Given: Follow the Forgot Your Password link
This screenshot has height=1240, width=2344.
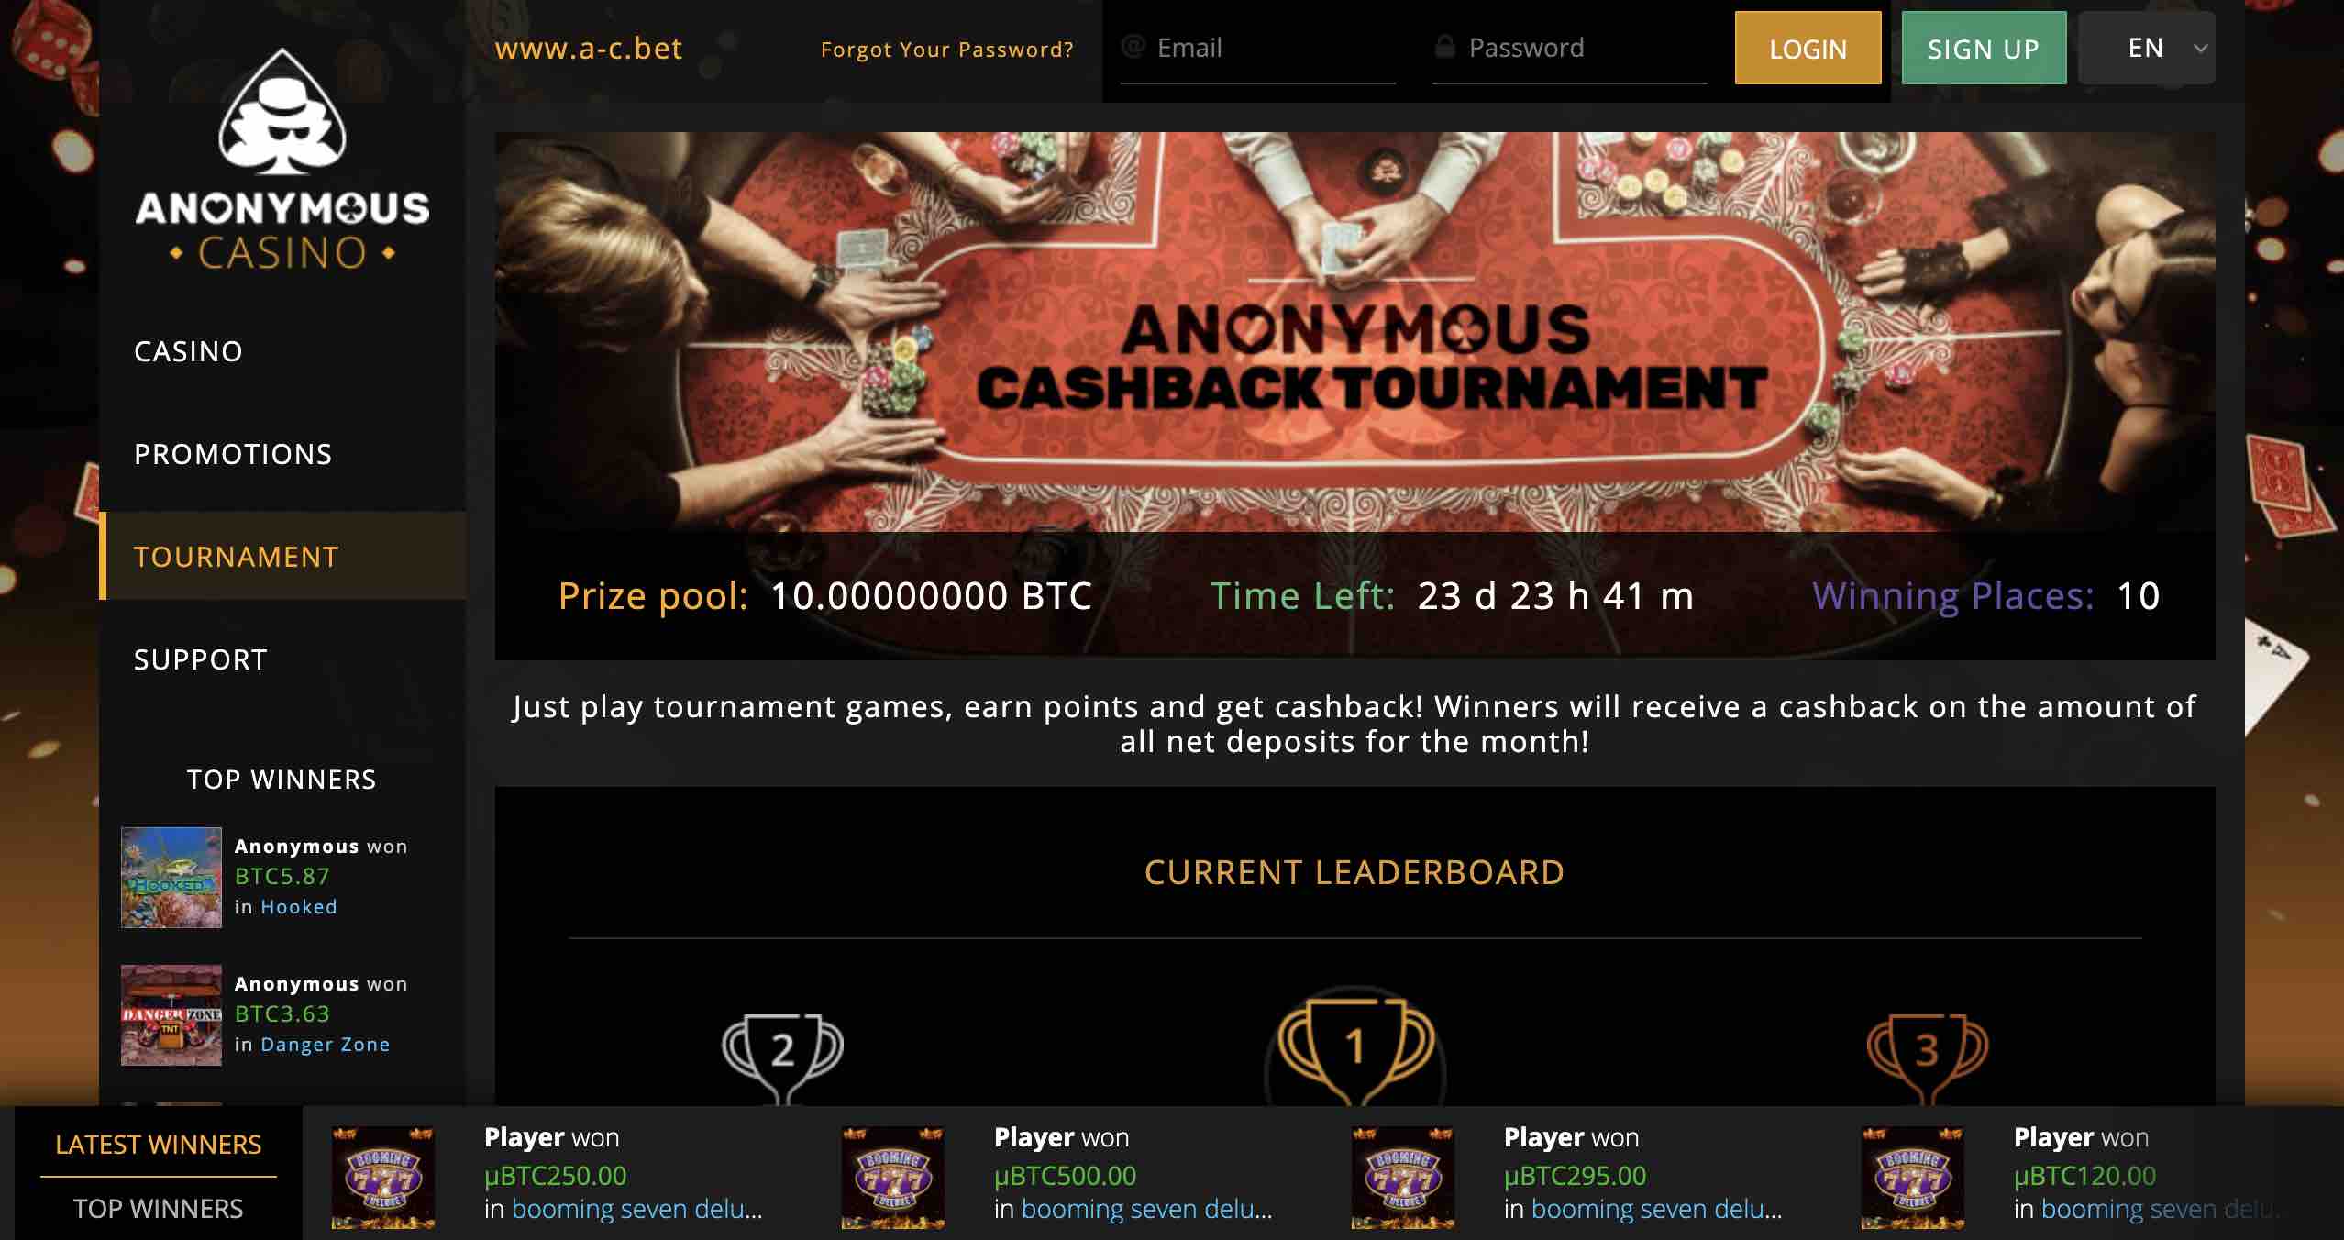Looking at the screenshot, I should (x=947, y=50).
